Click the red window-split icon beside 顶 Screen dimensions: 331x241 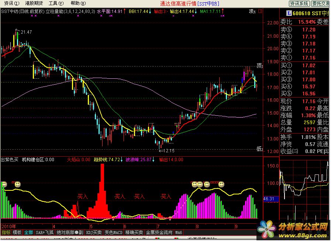[x=260, y=11]
